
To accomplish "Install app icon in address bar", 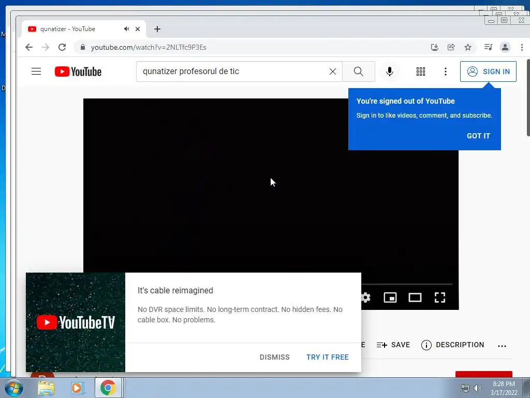I will pyautogui.click(x=435, y=47).
